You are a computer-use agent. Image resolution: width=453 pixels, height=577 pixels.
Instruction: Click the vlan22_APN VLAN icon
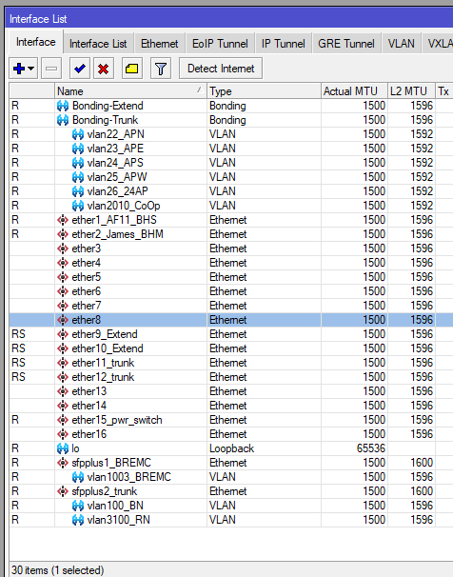point(78,134)
